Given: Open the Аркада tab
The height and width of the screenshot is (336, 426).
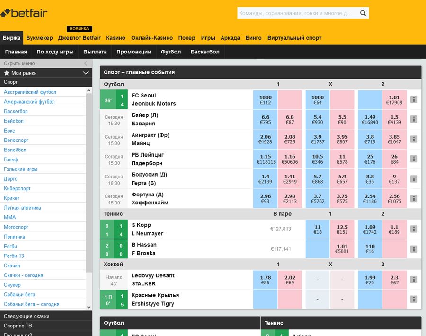Looking at the screenshot, I should pyautogui.click(x=230, y=38).
